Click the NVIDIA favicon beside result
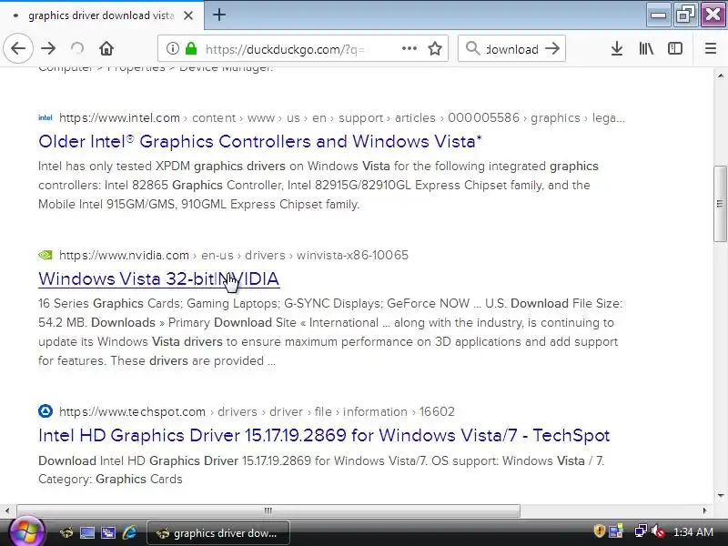Screen dimensions: 728x546 pos(45,255)
